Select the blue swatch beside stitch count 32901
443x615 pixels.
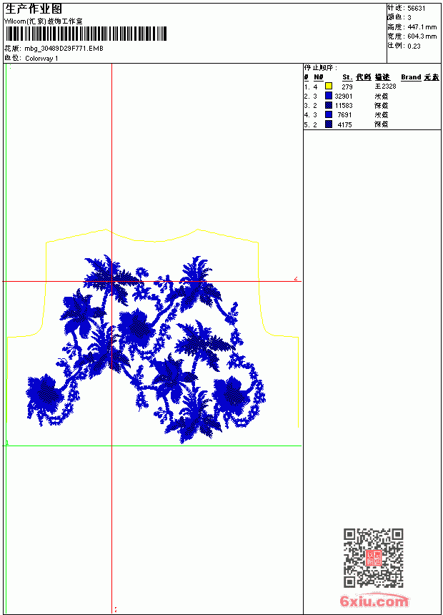click(x=329, y=96)
